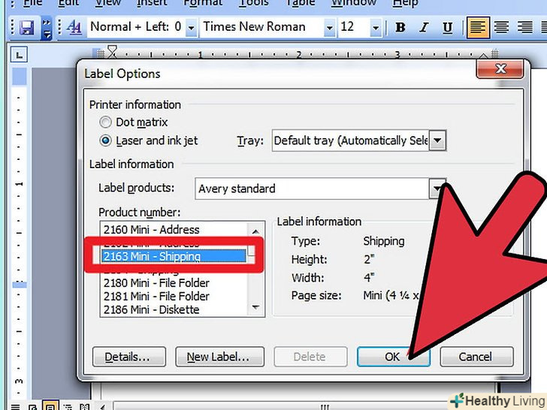Click product list scroll down arrow
Screen dimensions: 547x410
point(255,307)
